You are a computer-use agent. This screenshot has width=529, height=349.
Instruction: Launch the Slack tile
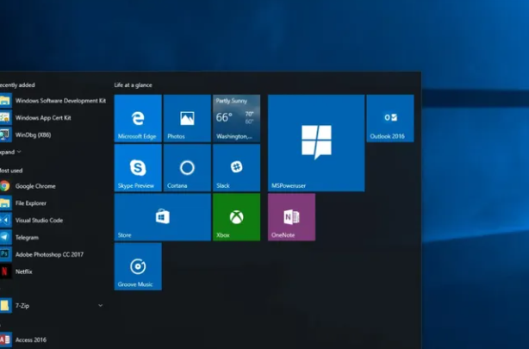pyautogui.click(x=236, y=168)
